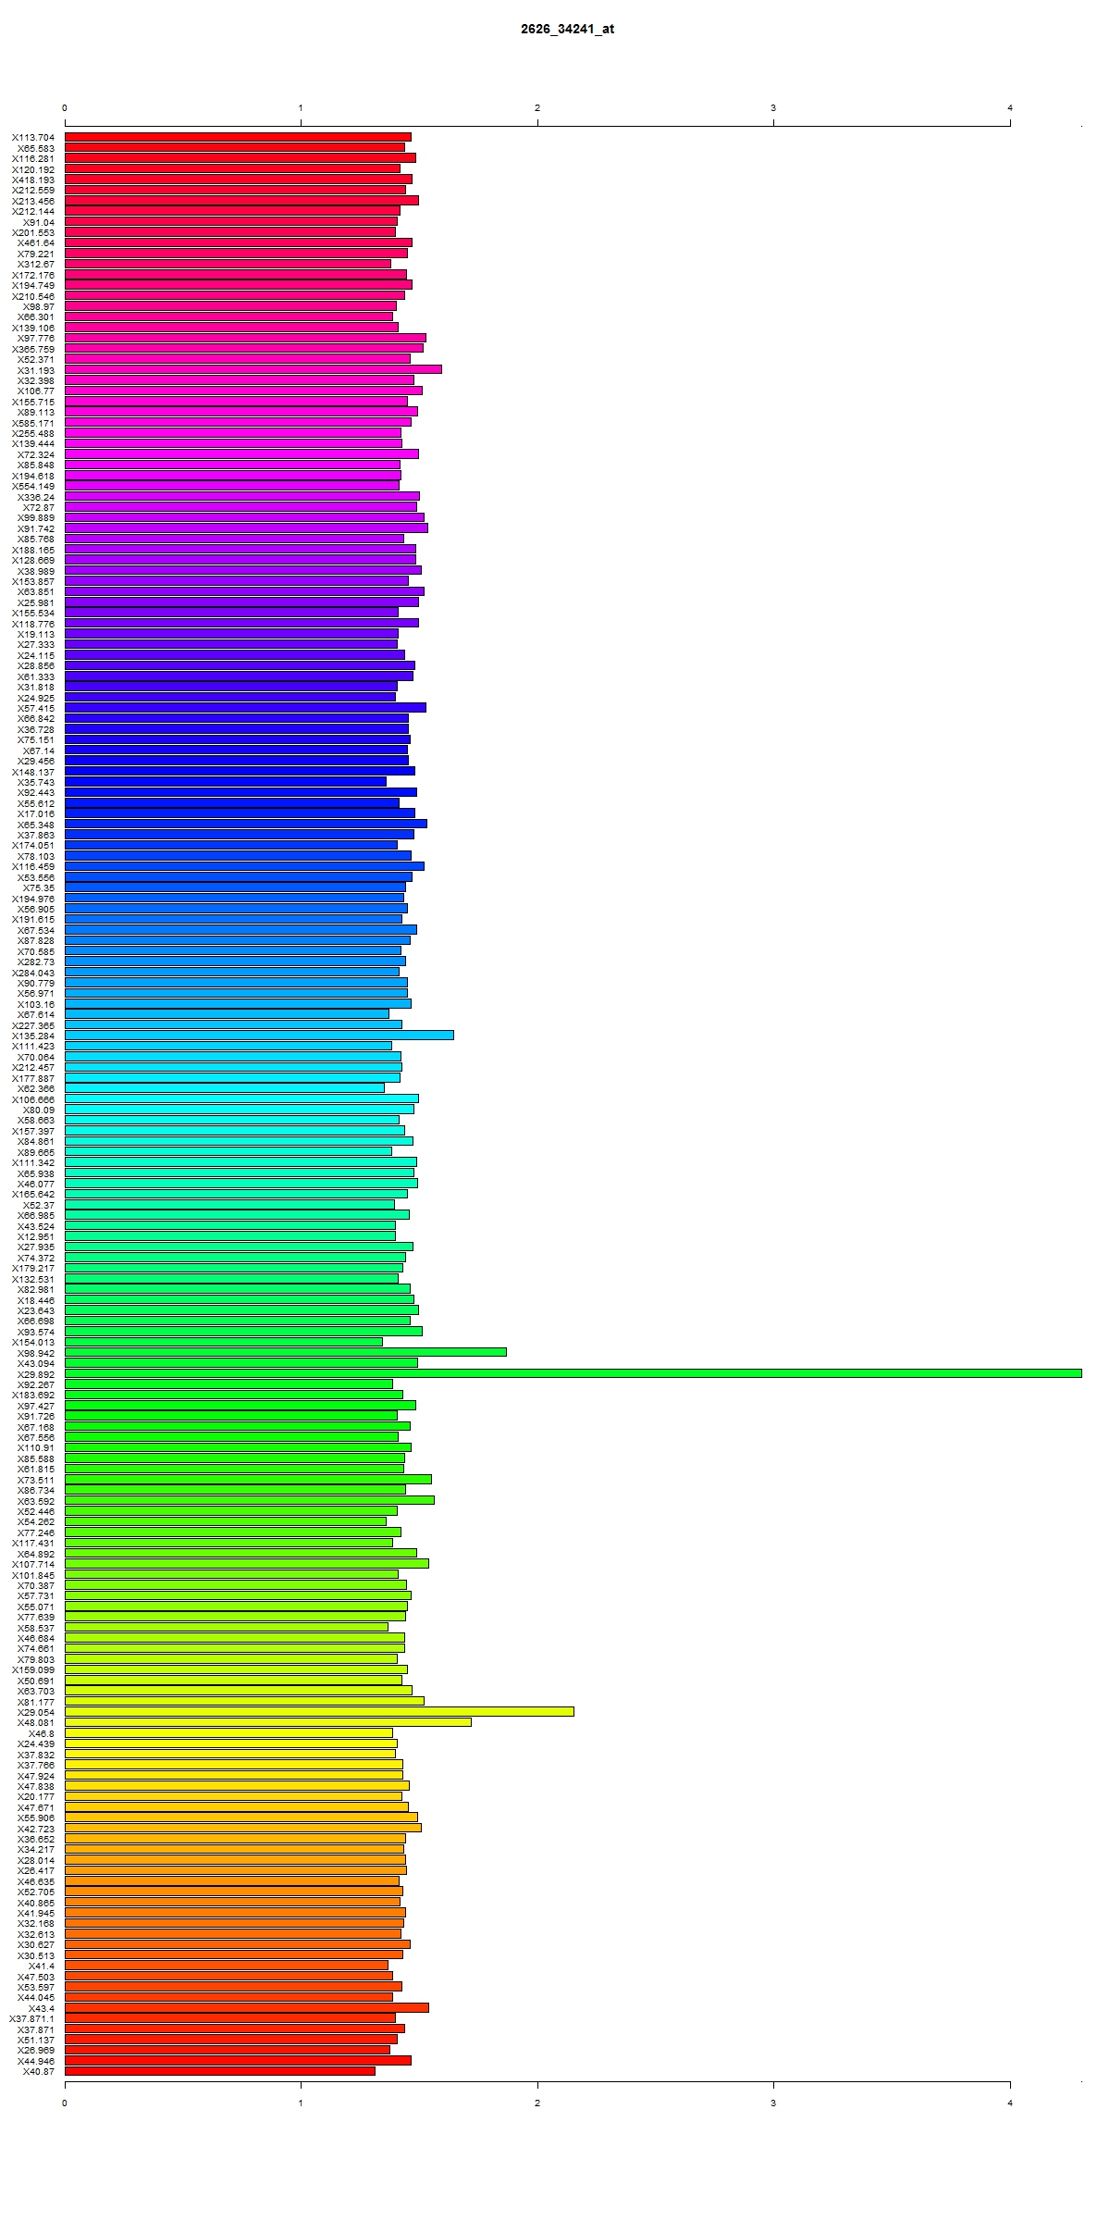The width and height of the screenshot is (1110, 2221).
Task: Click the chart title 2626_34241_at
Action: 567,29
